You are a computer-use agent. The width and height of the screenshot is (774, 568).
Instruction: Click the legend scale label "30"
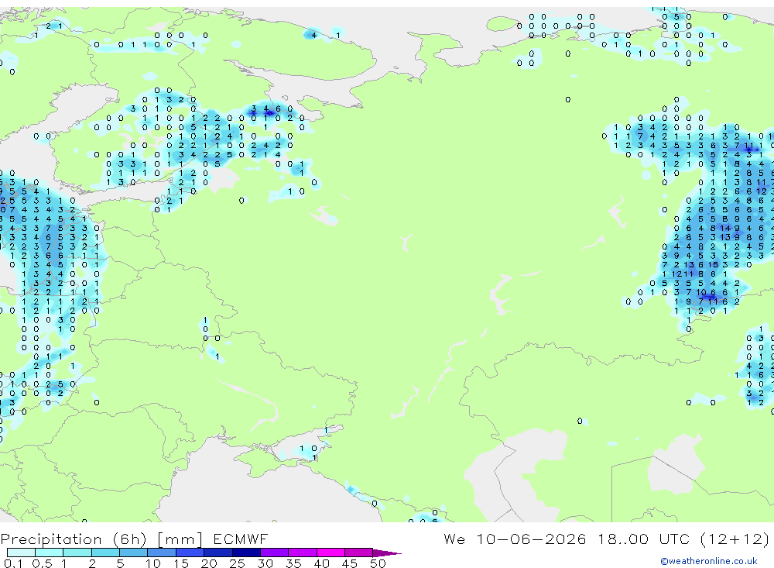pyautogui.click(x=265, y=563)
